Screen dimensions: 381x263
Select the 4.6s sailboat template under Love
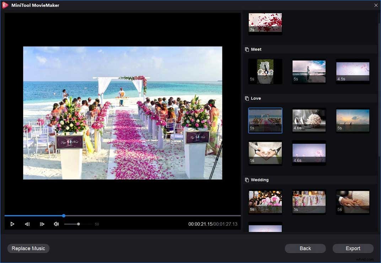[309, 120]
